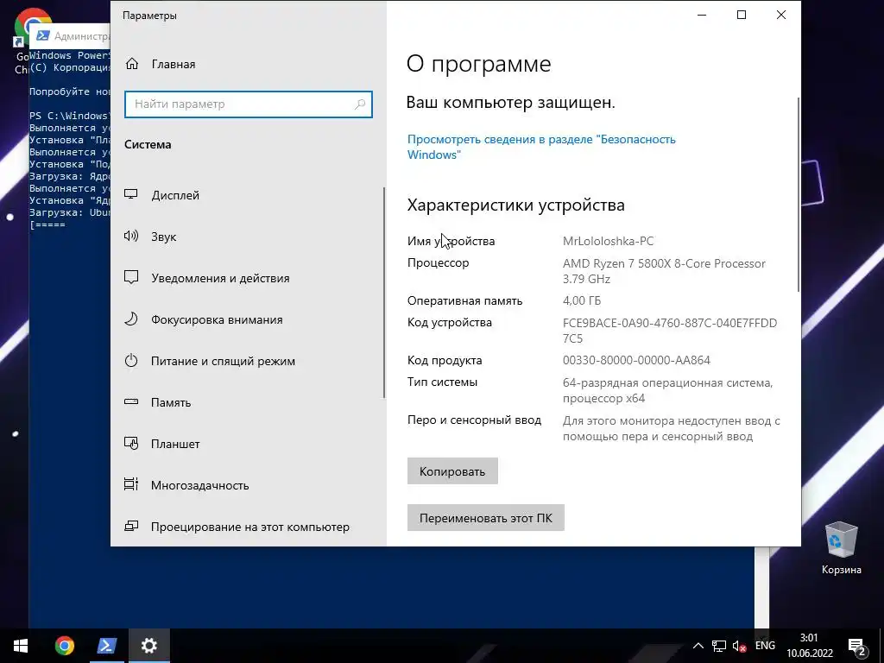This screenshot has height=663, width=884.
Task: Open the Безопасность Windows details link
Action: pyautogui.click(x=541, y=147)
